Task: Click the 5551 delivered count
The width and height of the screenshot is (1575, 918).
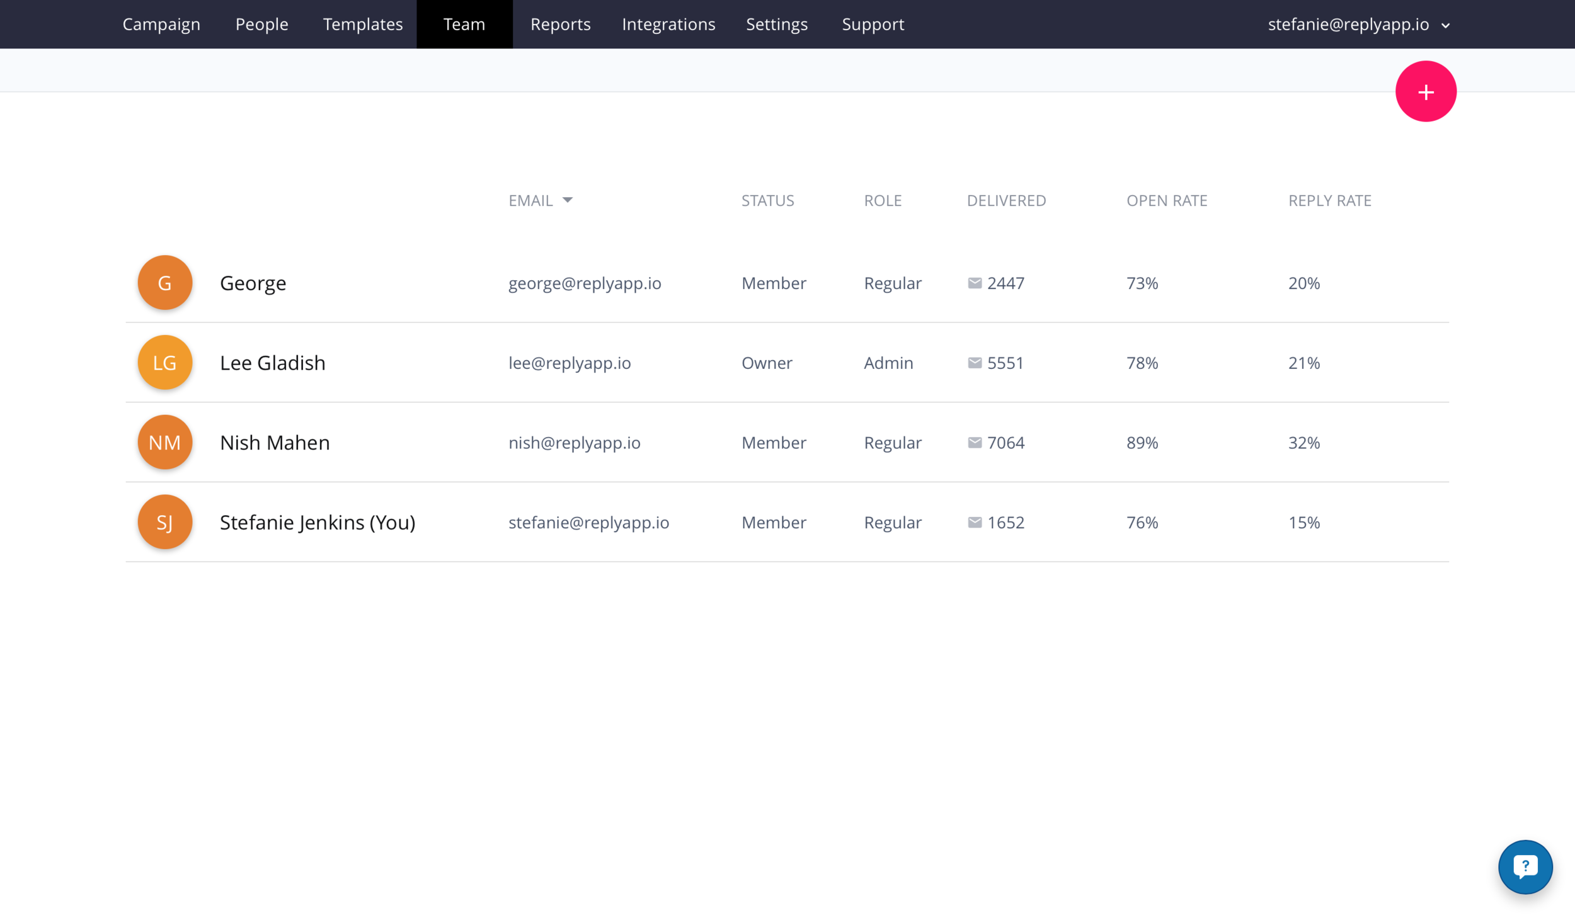Action: [x=1005, y=363]
